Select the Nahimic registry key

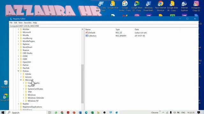click(x=26, y=44)
